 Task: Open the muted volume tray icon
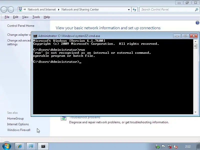pos(175,146)
